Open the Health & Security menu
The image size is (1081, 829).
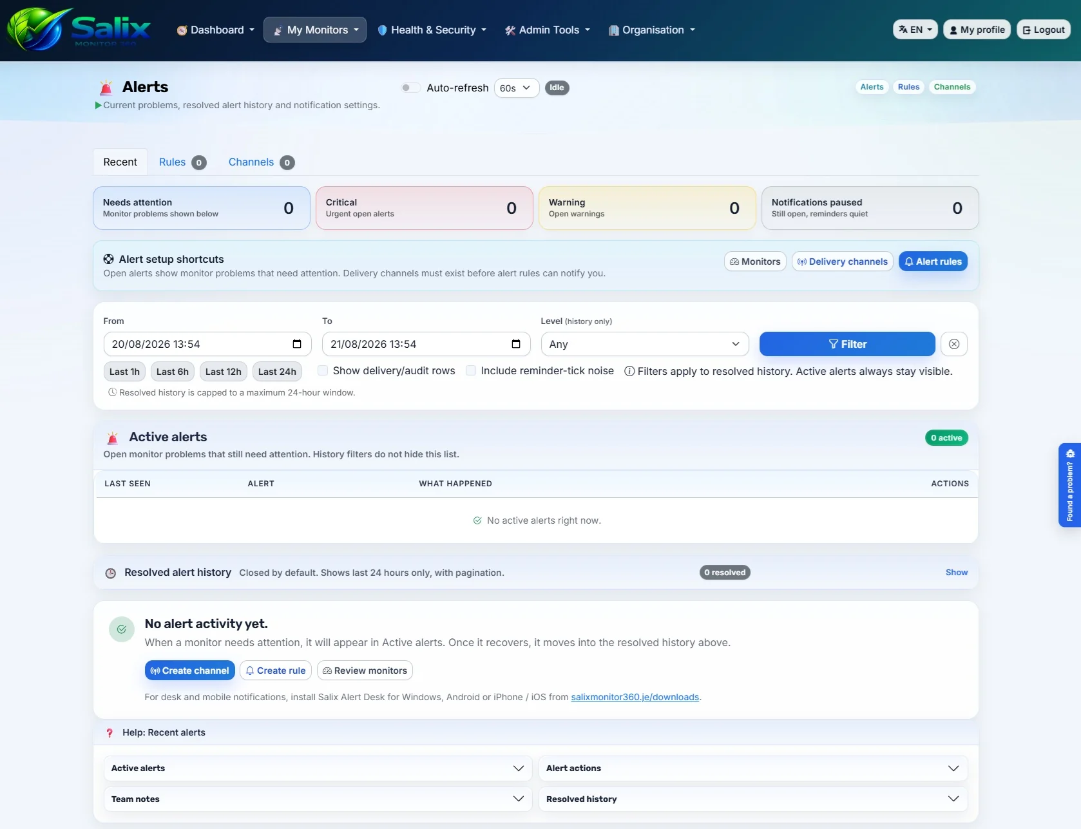[432, 30]
